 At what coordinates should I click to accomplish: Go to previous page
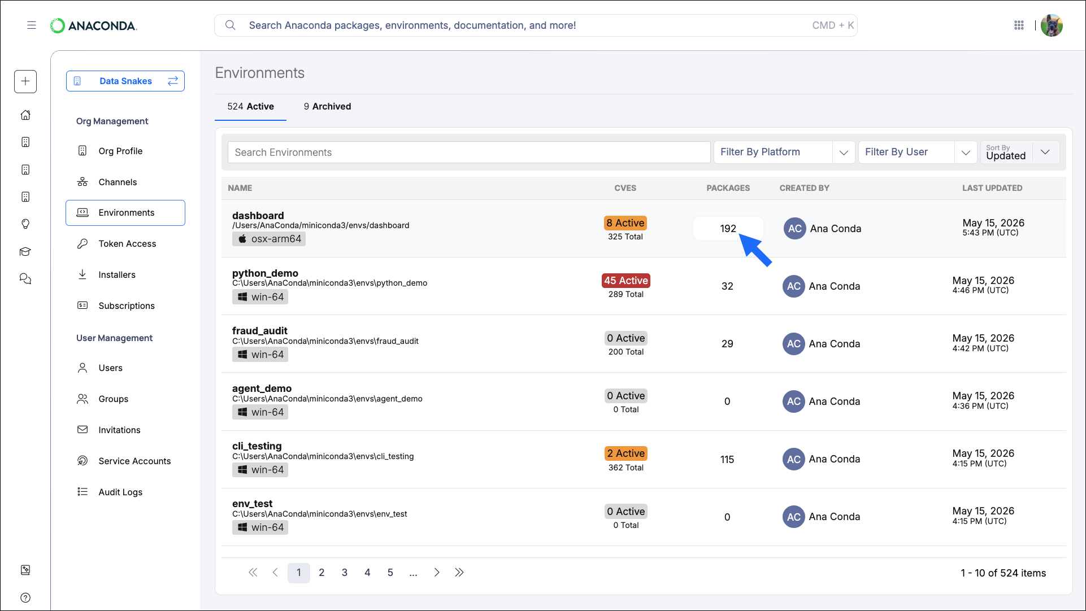275,573
